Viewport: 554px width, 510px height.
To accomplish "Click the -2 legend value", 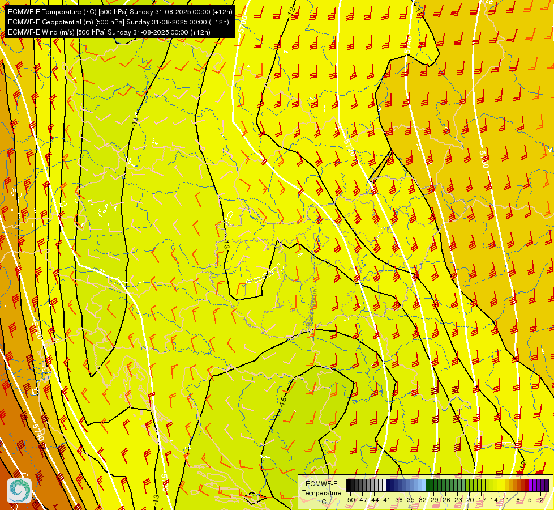I will tap(540, 500).
